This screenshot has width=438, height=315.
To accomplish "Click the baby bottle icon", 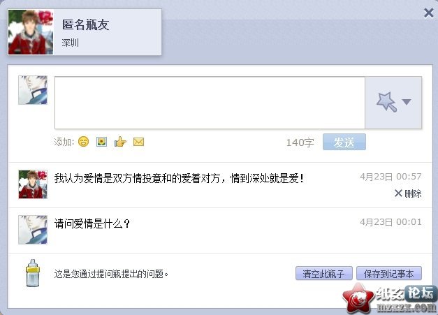I will 33,273.
